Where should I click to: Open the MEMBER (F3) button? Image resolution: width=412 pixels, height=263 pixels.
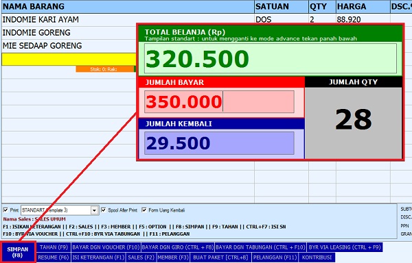tap(173, 258)
